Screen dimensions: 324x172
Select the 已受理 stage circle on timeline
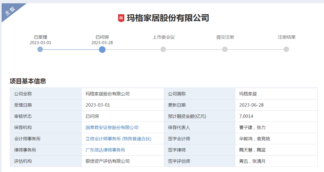click(x=40, y=49)
